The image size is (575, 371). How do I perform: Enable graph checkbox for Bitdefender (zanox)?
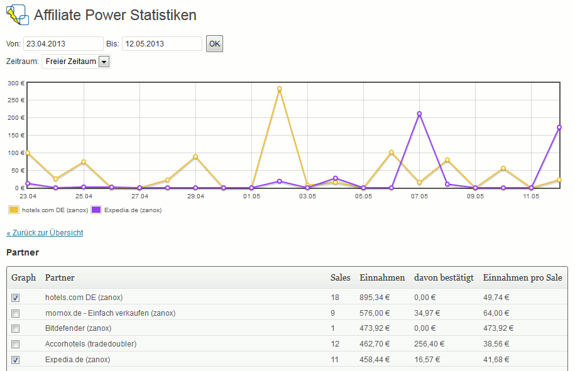[x=16, y=328]
